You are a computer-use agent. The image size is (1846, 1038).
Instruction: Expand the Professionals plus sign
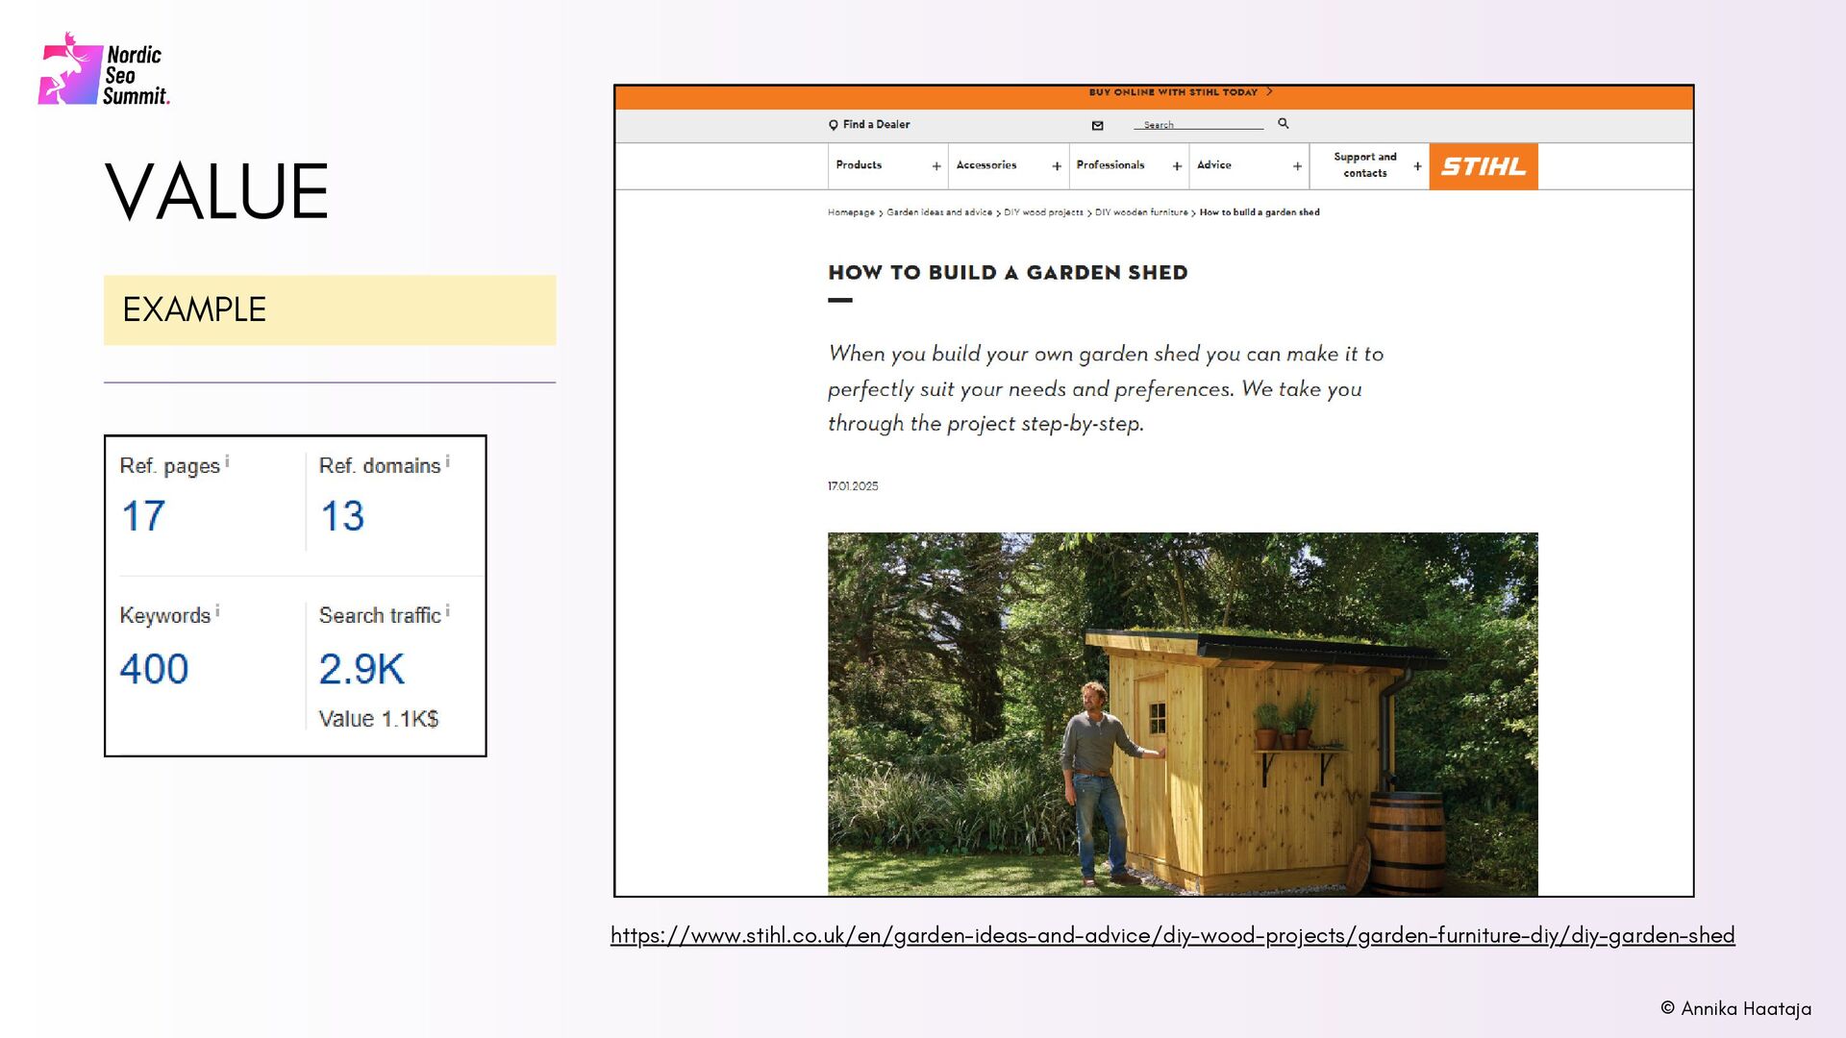click(1176, 166)
